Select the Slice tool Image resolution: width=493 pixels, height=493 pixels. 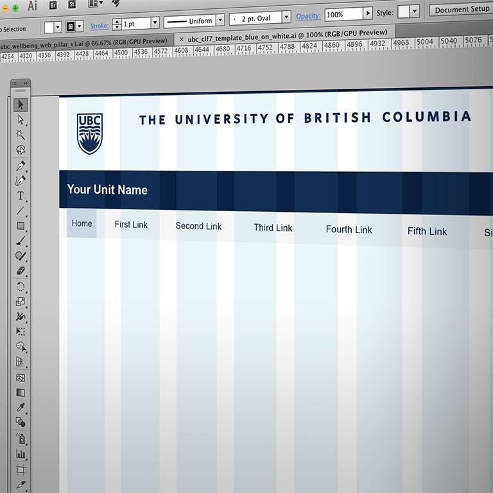(21, 485)
